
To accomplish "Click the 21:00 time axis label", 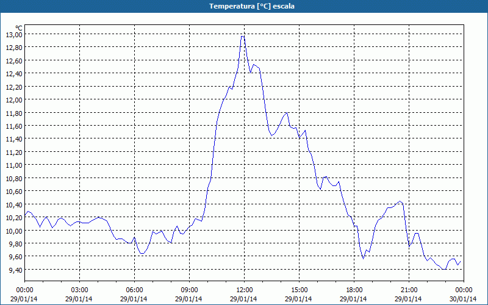I will click(x=409, y=290).
